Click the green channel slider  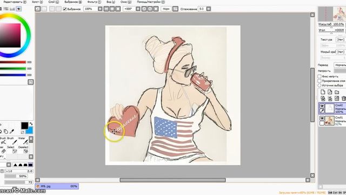coord(13,69)
